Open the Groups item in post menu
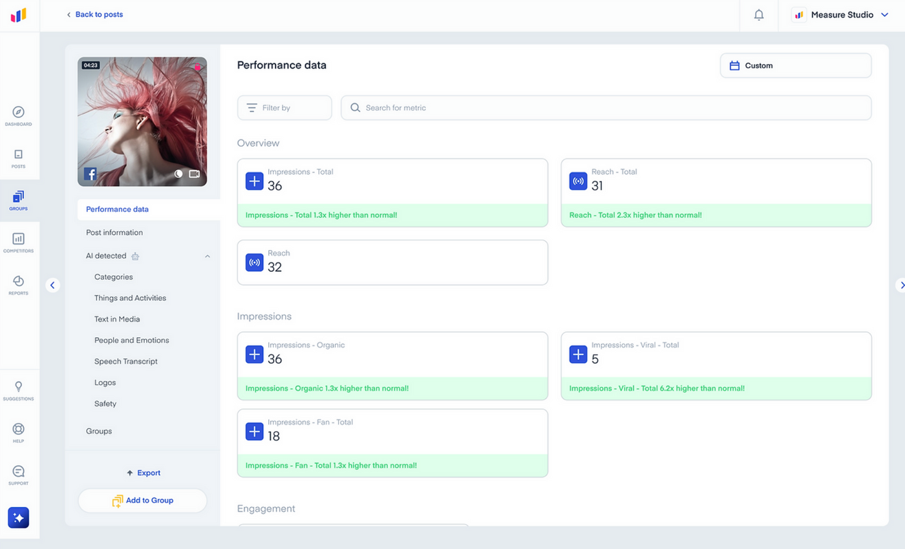Viewport: 905px width, 549px height. (99, 431)
